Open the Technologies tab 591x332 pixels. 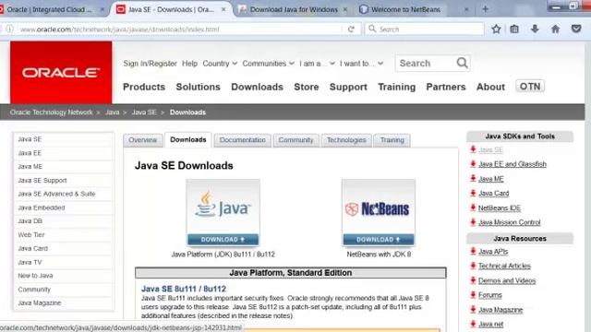click(x=346, y=140)
